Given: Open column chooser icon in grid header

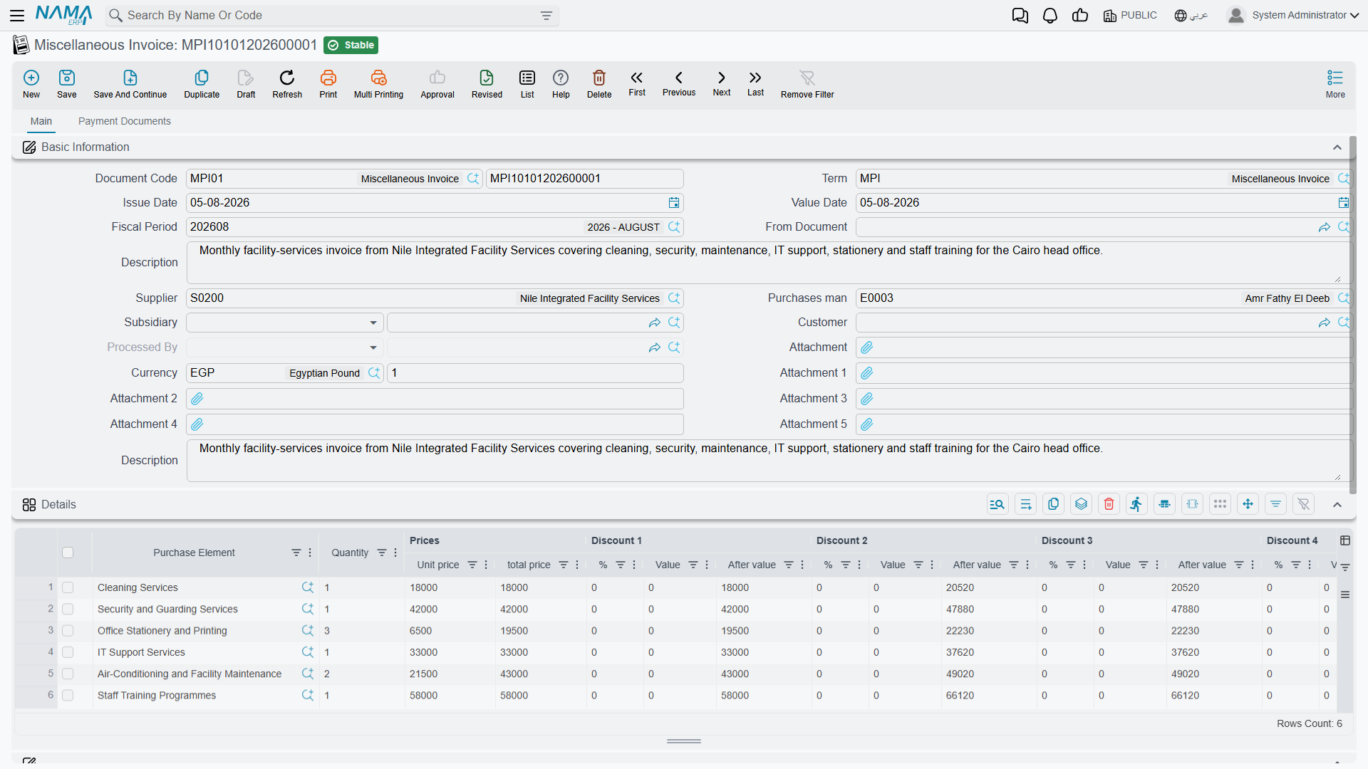Looking at the screenshot, I should tap(1345, 540).
